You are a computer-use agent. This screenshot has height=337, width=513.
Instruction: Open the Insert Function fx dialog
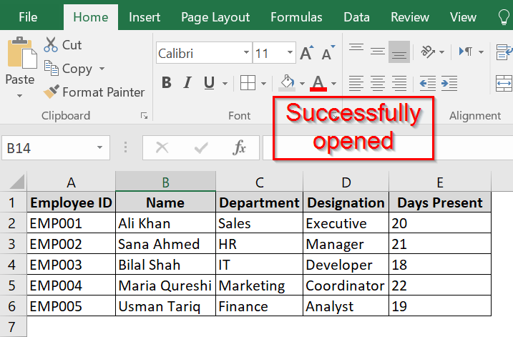point(239,147)
